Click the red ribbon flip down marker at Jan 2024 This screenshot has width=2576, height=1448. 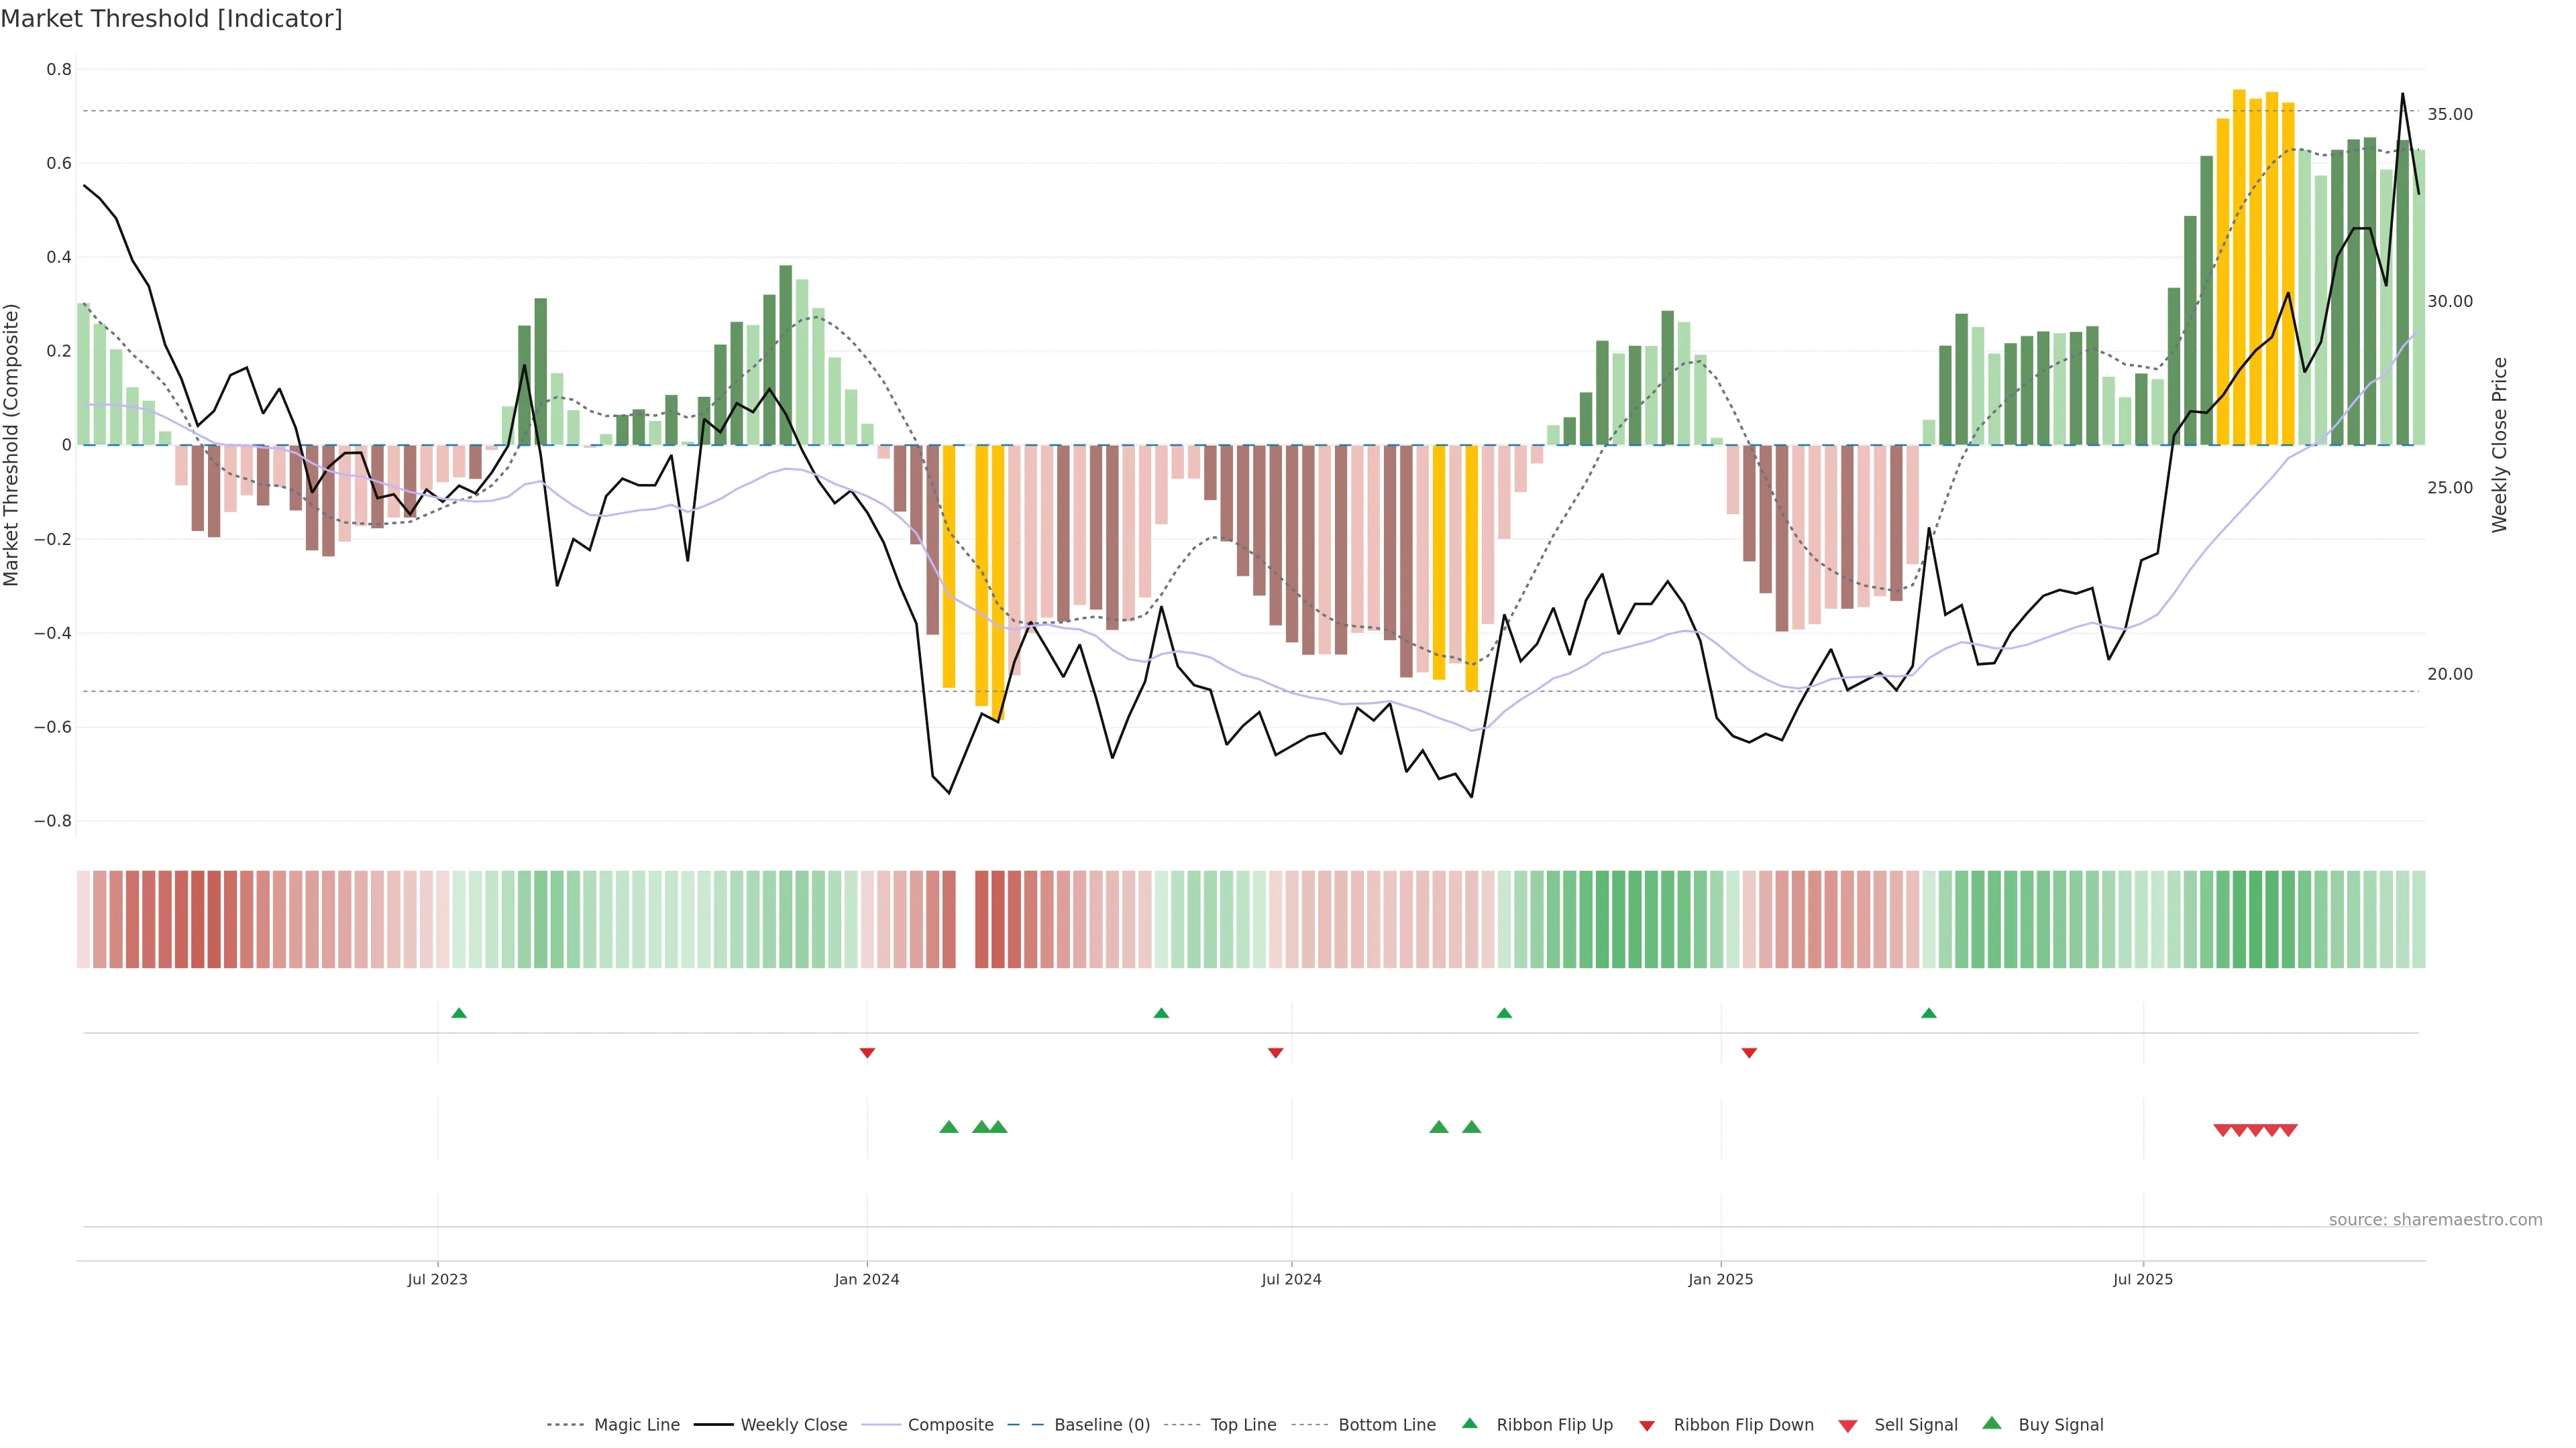coord(867,1052)
